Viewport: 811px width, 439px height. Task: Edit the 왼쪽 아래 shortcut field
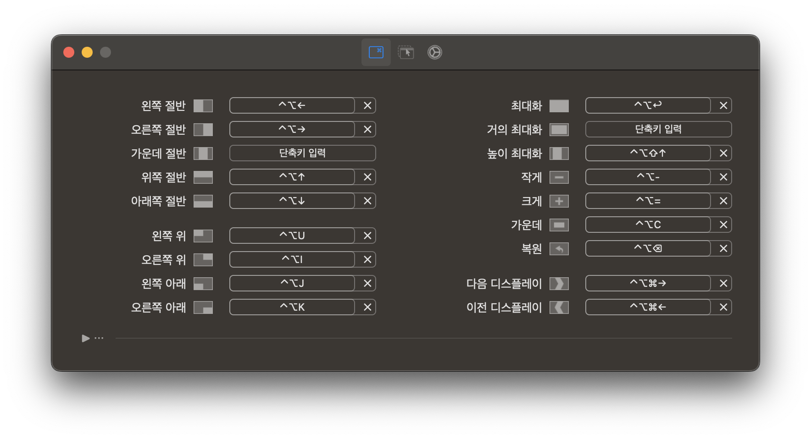(x=292, y=283)
